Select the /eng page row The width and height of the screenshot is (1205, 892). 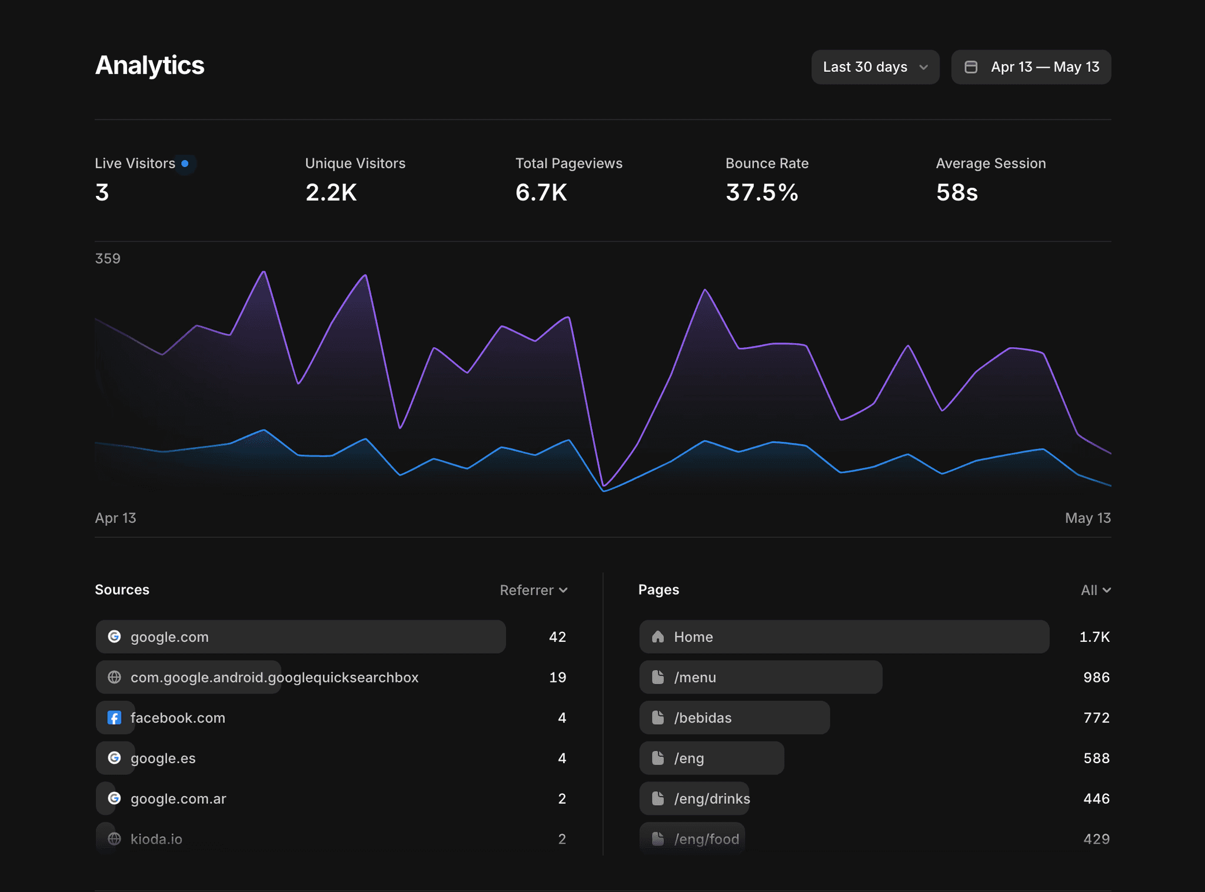875,758
